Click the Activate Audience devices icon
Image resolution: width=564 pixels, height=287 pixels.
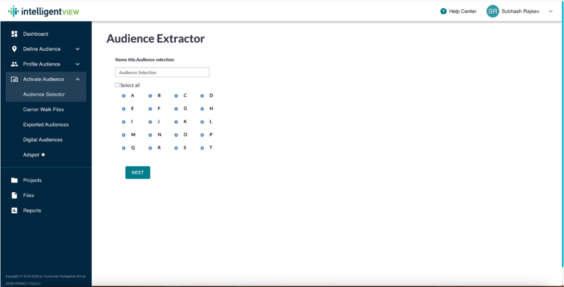pos(14,79)
